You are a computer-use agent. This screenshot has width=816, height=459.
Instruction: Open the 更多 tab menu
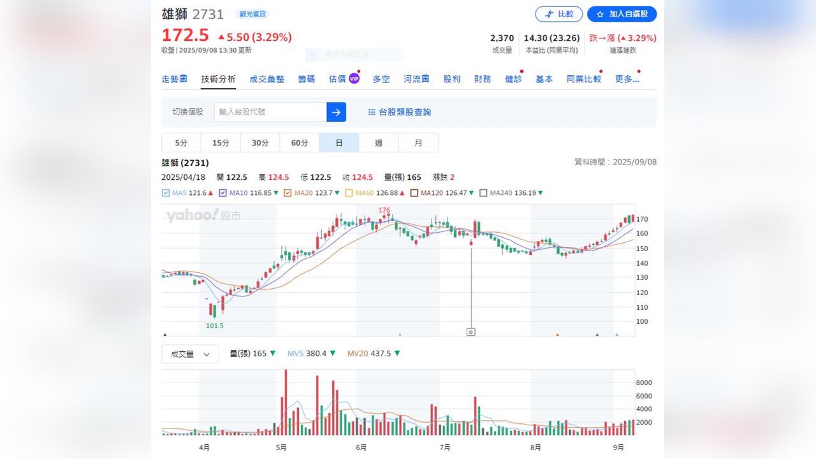pyautogui.click(x=627, y=79)
